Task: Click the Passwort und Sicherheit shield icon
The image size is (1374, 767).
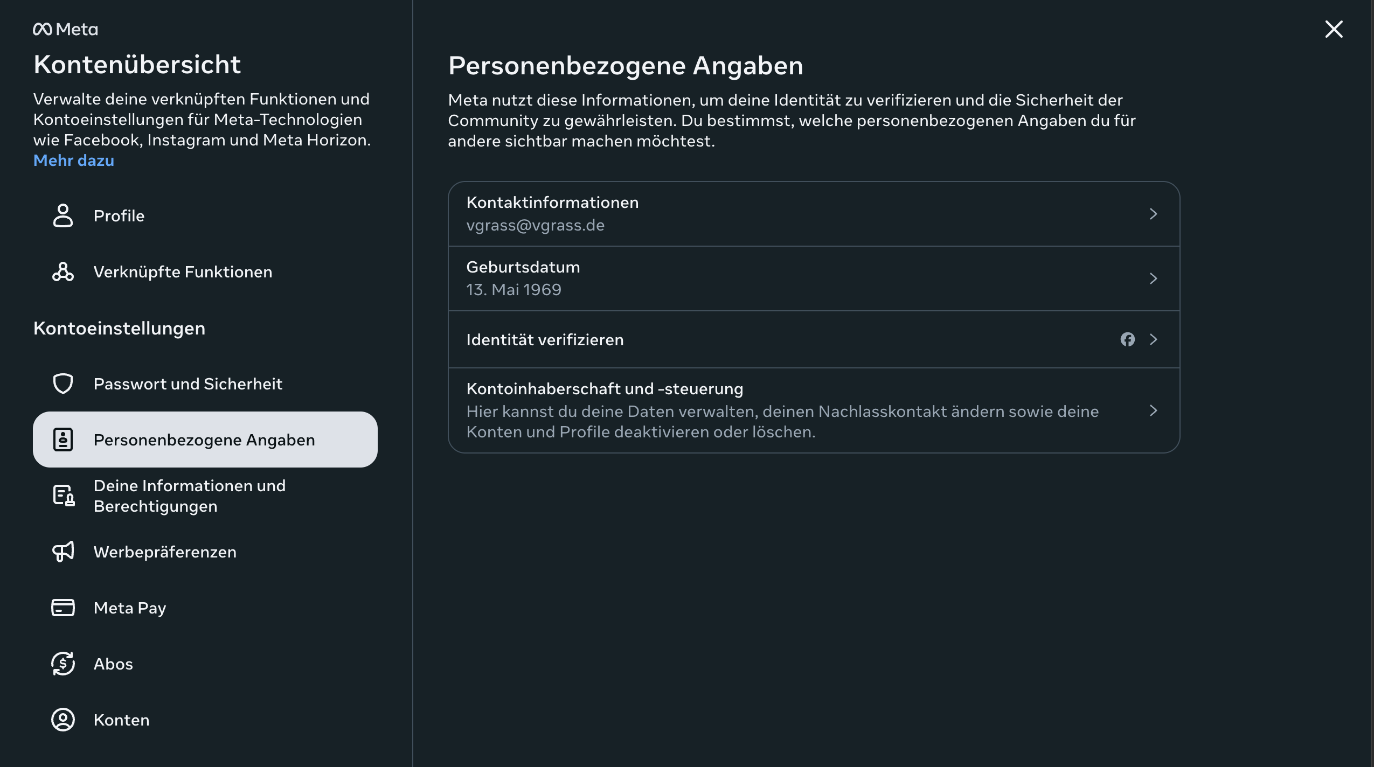Action: pyautogui.click(x=63, y=383)
